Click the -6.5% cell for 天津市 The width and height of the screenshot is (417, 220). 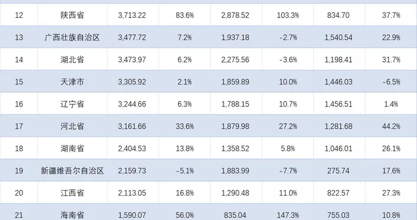(x=391, y=82)
